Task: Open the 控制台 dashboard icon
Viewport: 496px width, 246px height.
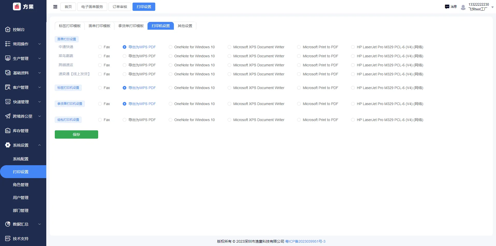Action: click(8, 29)
